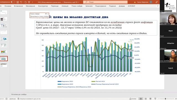Select the Сергей participant tile
This screenshot has height=100, width=177.
click(x=168, y=68)
